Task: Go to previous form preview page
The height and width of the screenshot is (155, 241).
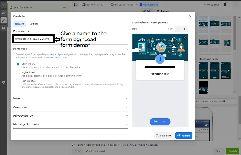Action: 178,29
